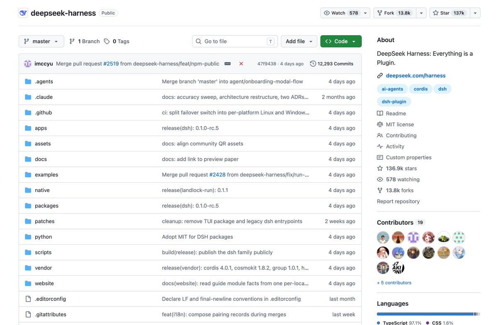Click the imccyu username in commit header
Viewport: 498px width, 325px height.
tap(44, 64)
